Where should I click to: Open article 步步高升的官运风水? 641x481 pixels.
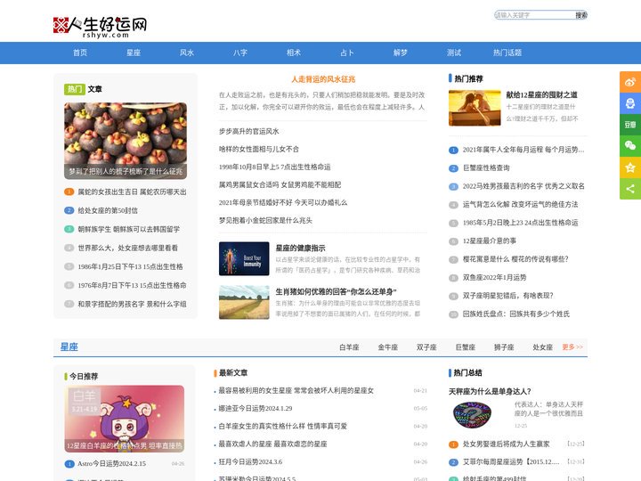coord(248,131)
